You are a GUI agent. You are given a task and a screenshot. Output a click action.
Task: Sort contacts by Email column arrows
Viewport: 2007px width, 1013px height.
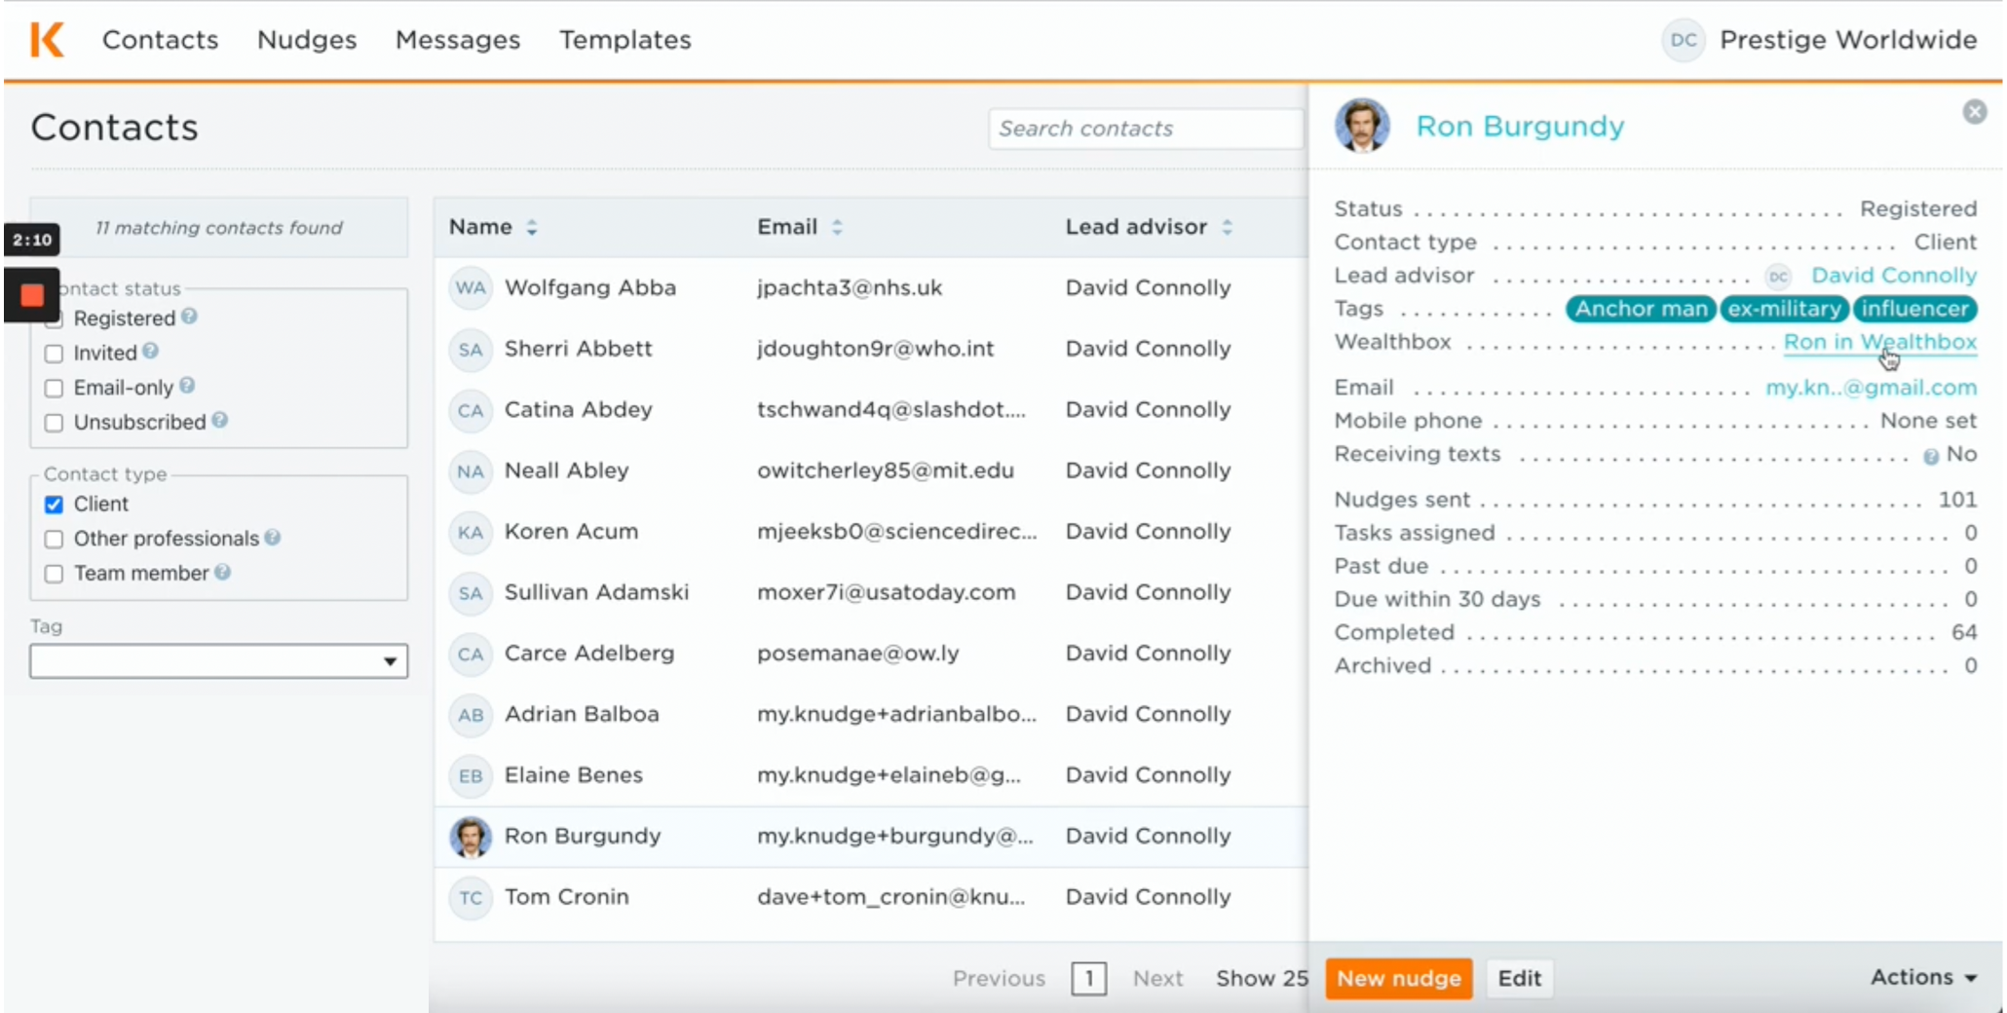(x=837, y=227)
